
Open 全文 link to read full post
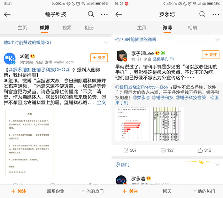point(101,103)
